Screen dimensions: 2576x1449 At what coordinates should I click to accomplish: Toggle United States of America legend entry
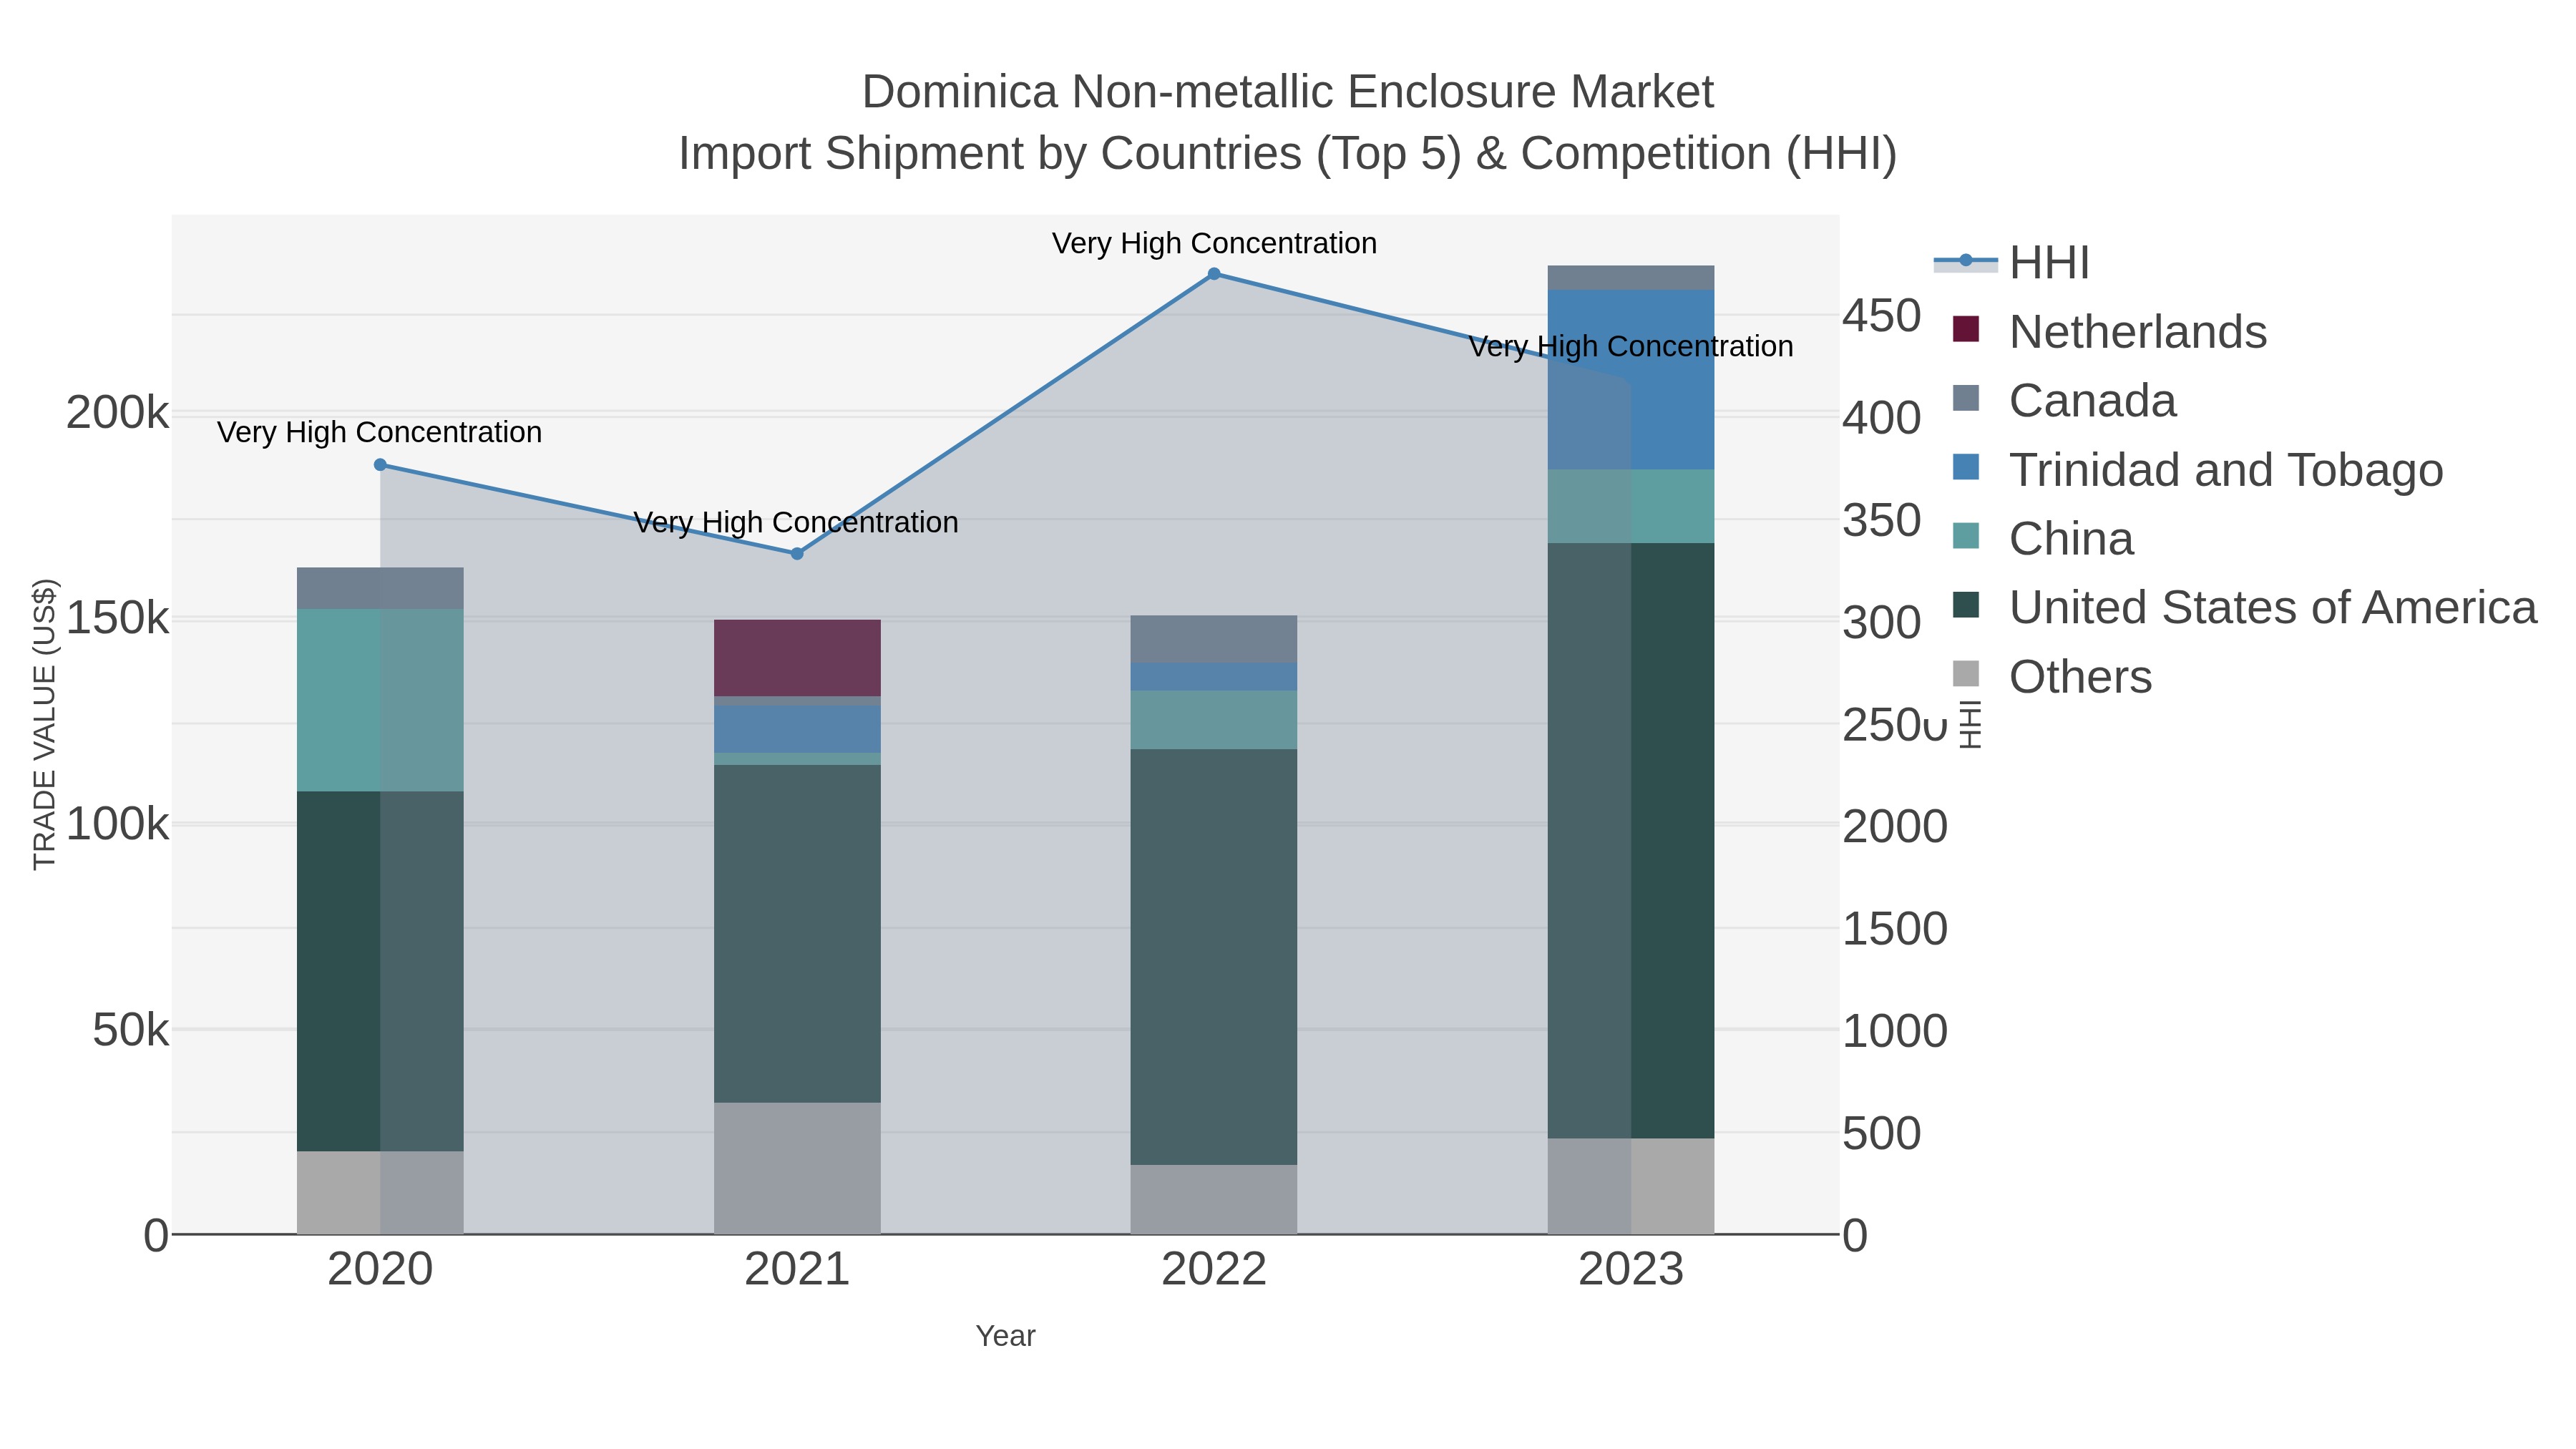tap(2245, 607)
